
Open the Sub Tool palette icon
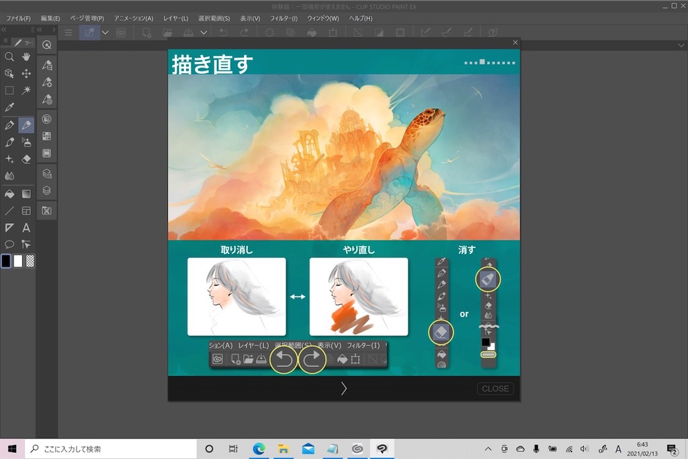[47, 65]
